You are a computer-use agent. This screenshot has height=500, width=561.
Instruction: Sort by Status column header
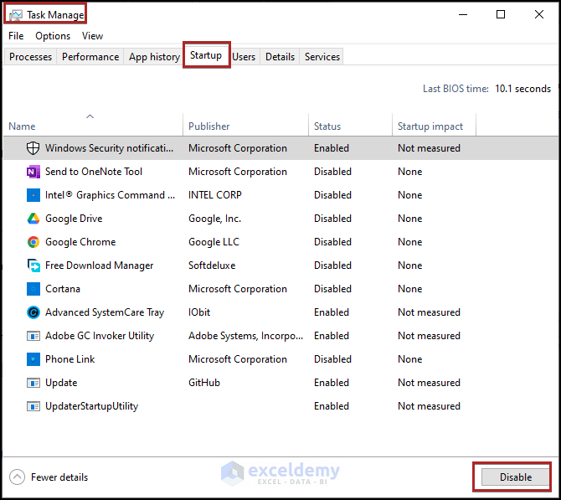(x=327, y=126)
